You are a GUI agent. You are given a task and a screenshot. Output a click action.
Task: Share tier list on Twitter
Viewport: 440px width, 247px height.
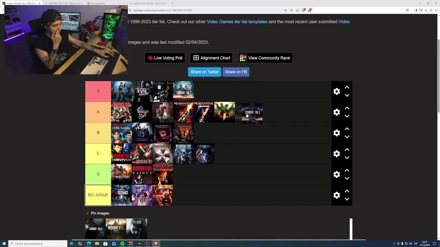pyautogui.click(x=205, y=72)
